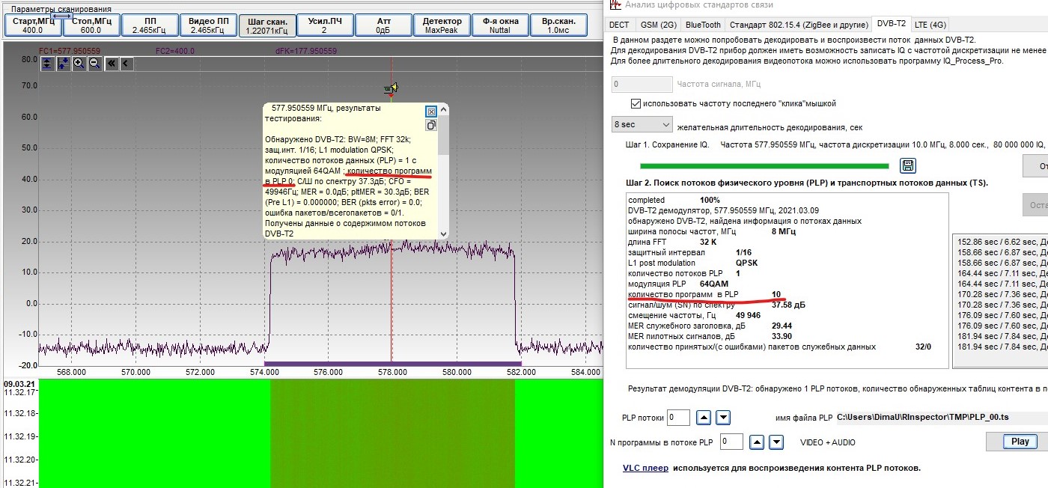The image size is (1048, 488).
Task: Click the ПП 2.465кГц button
Action: click(149, 25)
